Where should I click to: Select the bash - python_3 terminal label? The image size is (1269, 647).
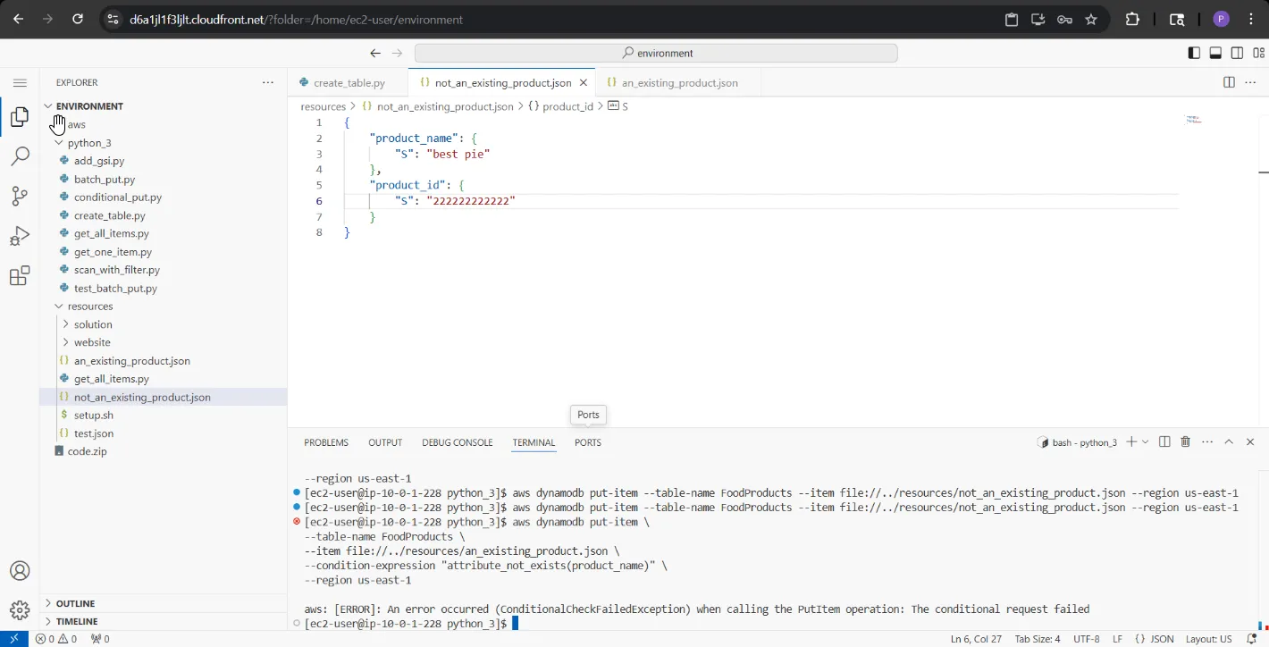(x=1077, y=442)
